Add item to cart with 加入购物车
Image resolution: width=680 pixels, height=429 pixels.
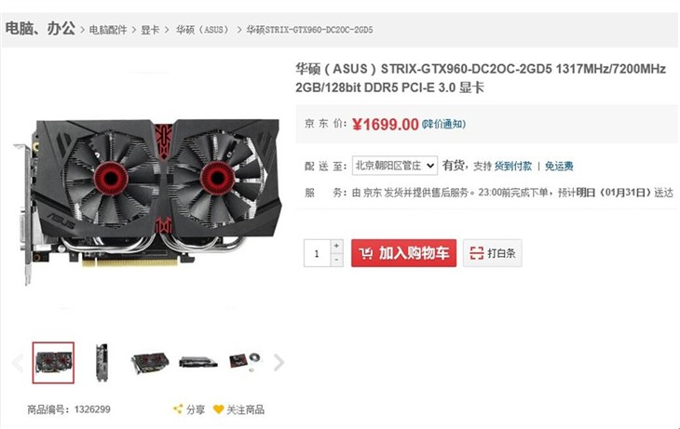coord(403,253)
